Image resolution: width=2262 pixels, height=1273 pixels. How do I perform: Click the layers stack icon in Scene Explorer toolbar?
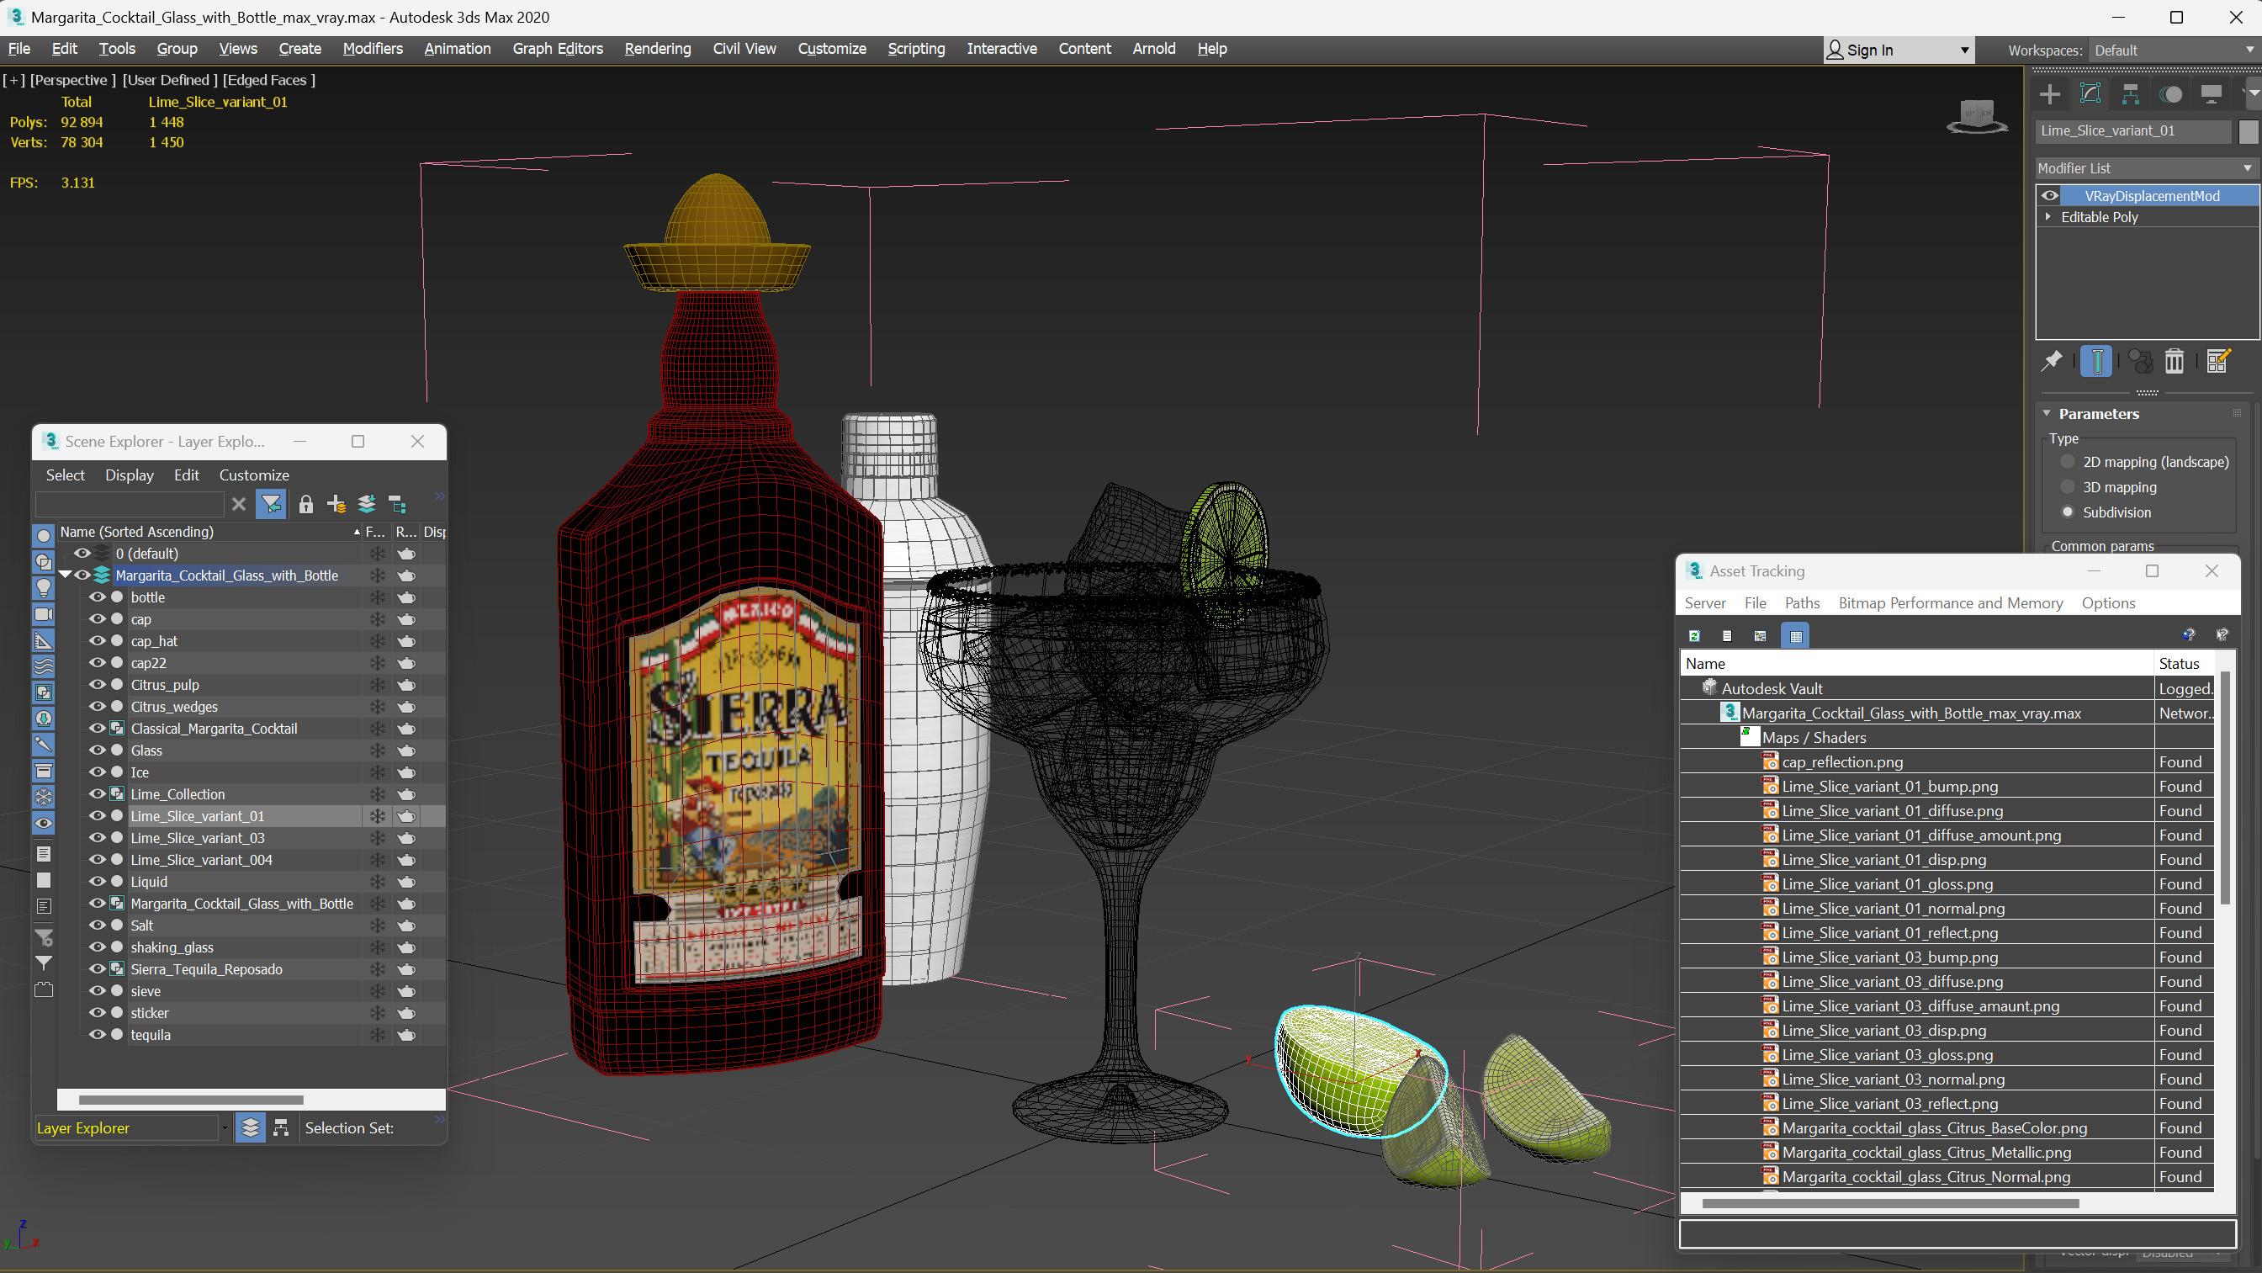pos(367,504)
